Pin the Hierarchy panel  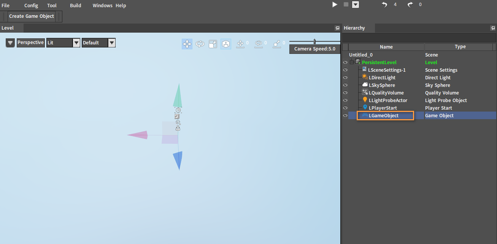click(493, 28)
